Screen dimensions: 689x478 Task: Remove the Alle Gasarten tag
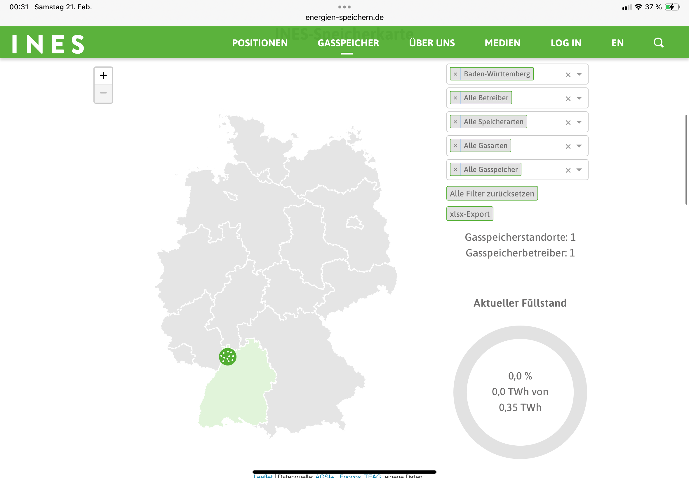455,146
